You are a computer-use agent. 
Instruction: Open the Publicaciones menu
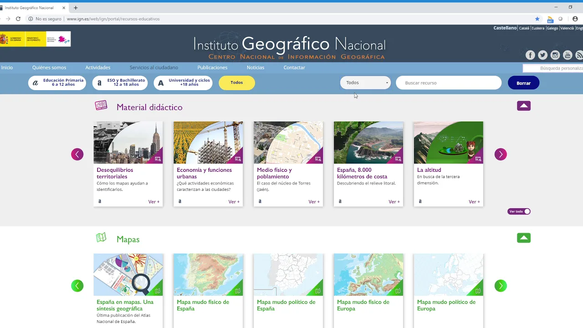pos(212,67)
